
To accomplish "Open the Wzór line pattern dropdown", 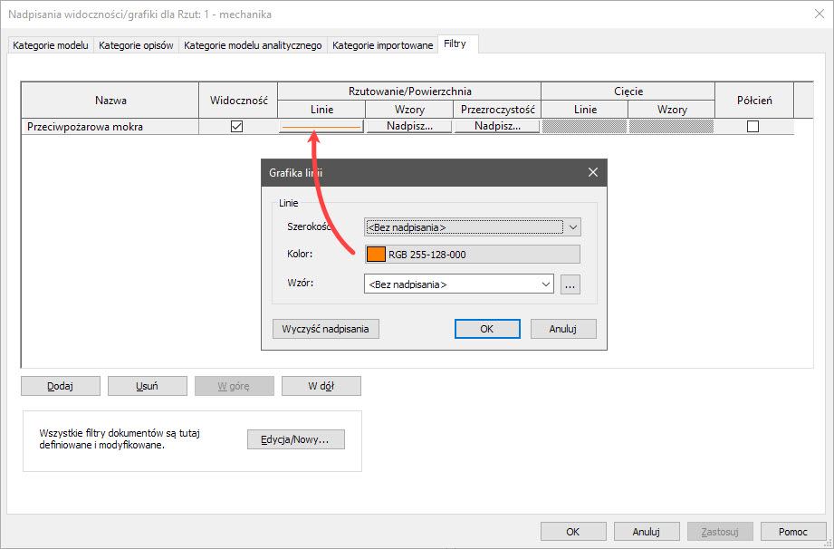I will pyautogui.click(x=545, y=284).
